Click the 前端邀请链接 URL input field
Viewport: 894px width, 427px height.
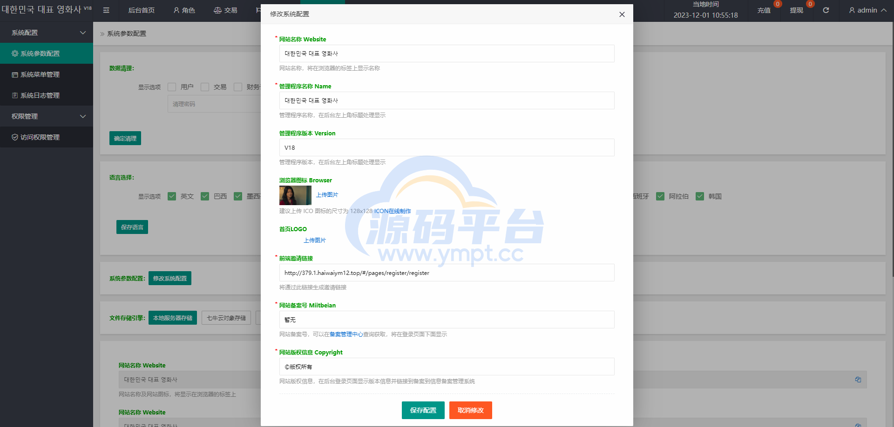coord(447,273)
